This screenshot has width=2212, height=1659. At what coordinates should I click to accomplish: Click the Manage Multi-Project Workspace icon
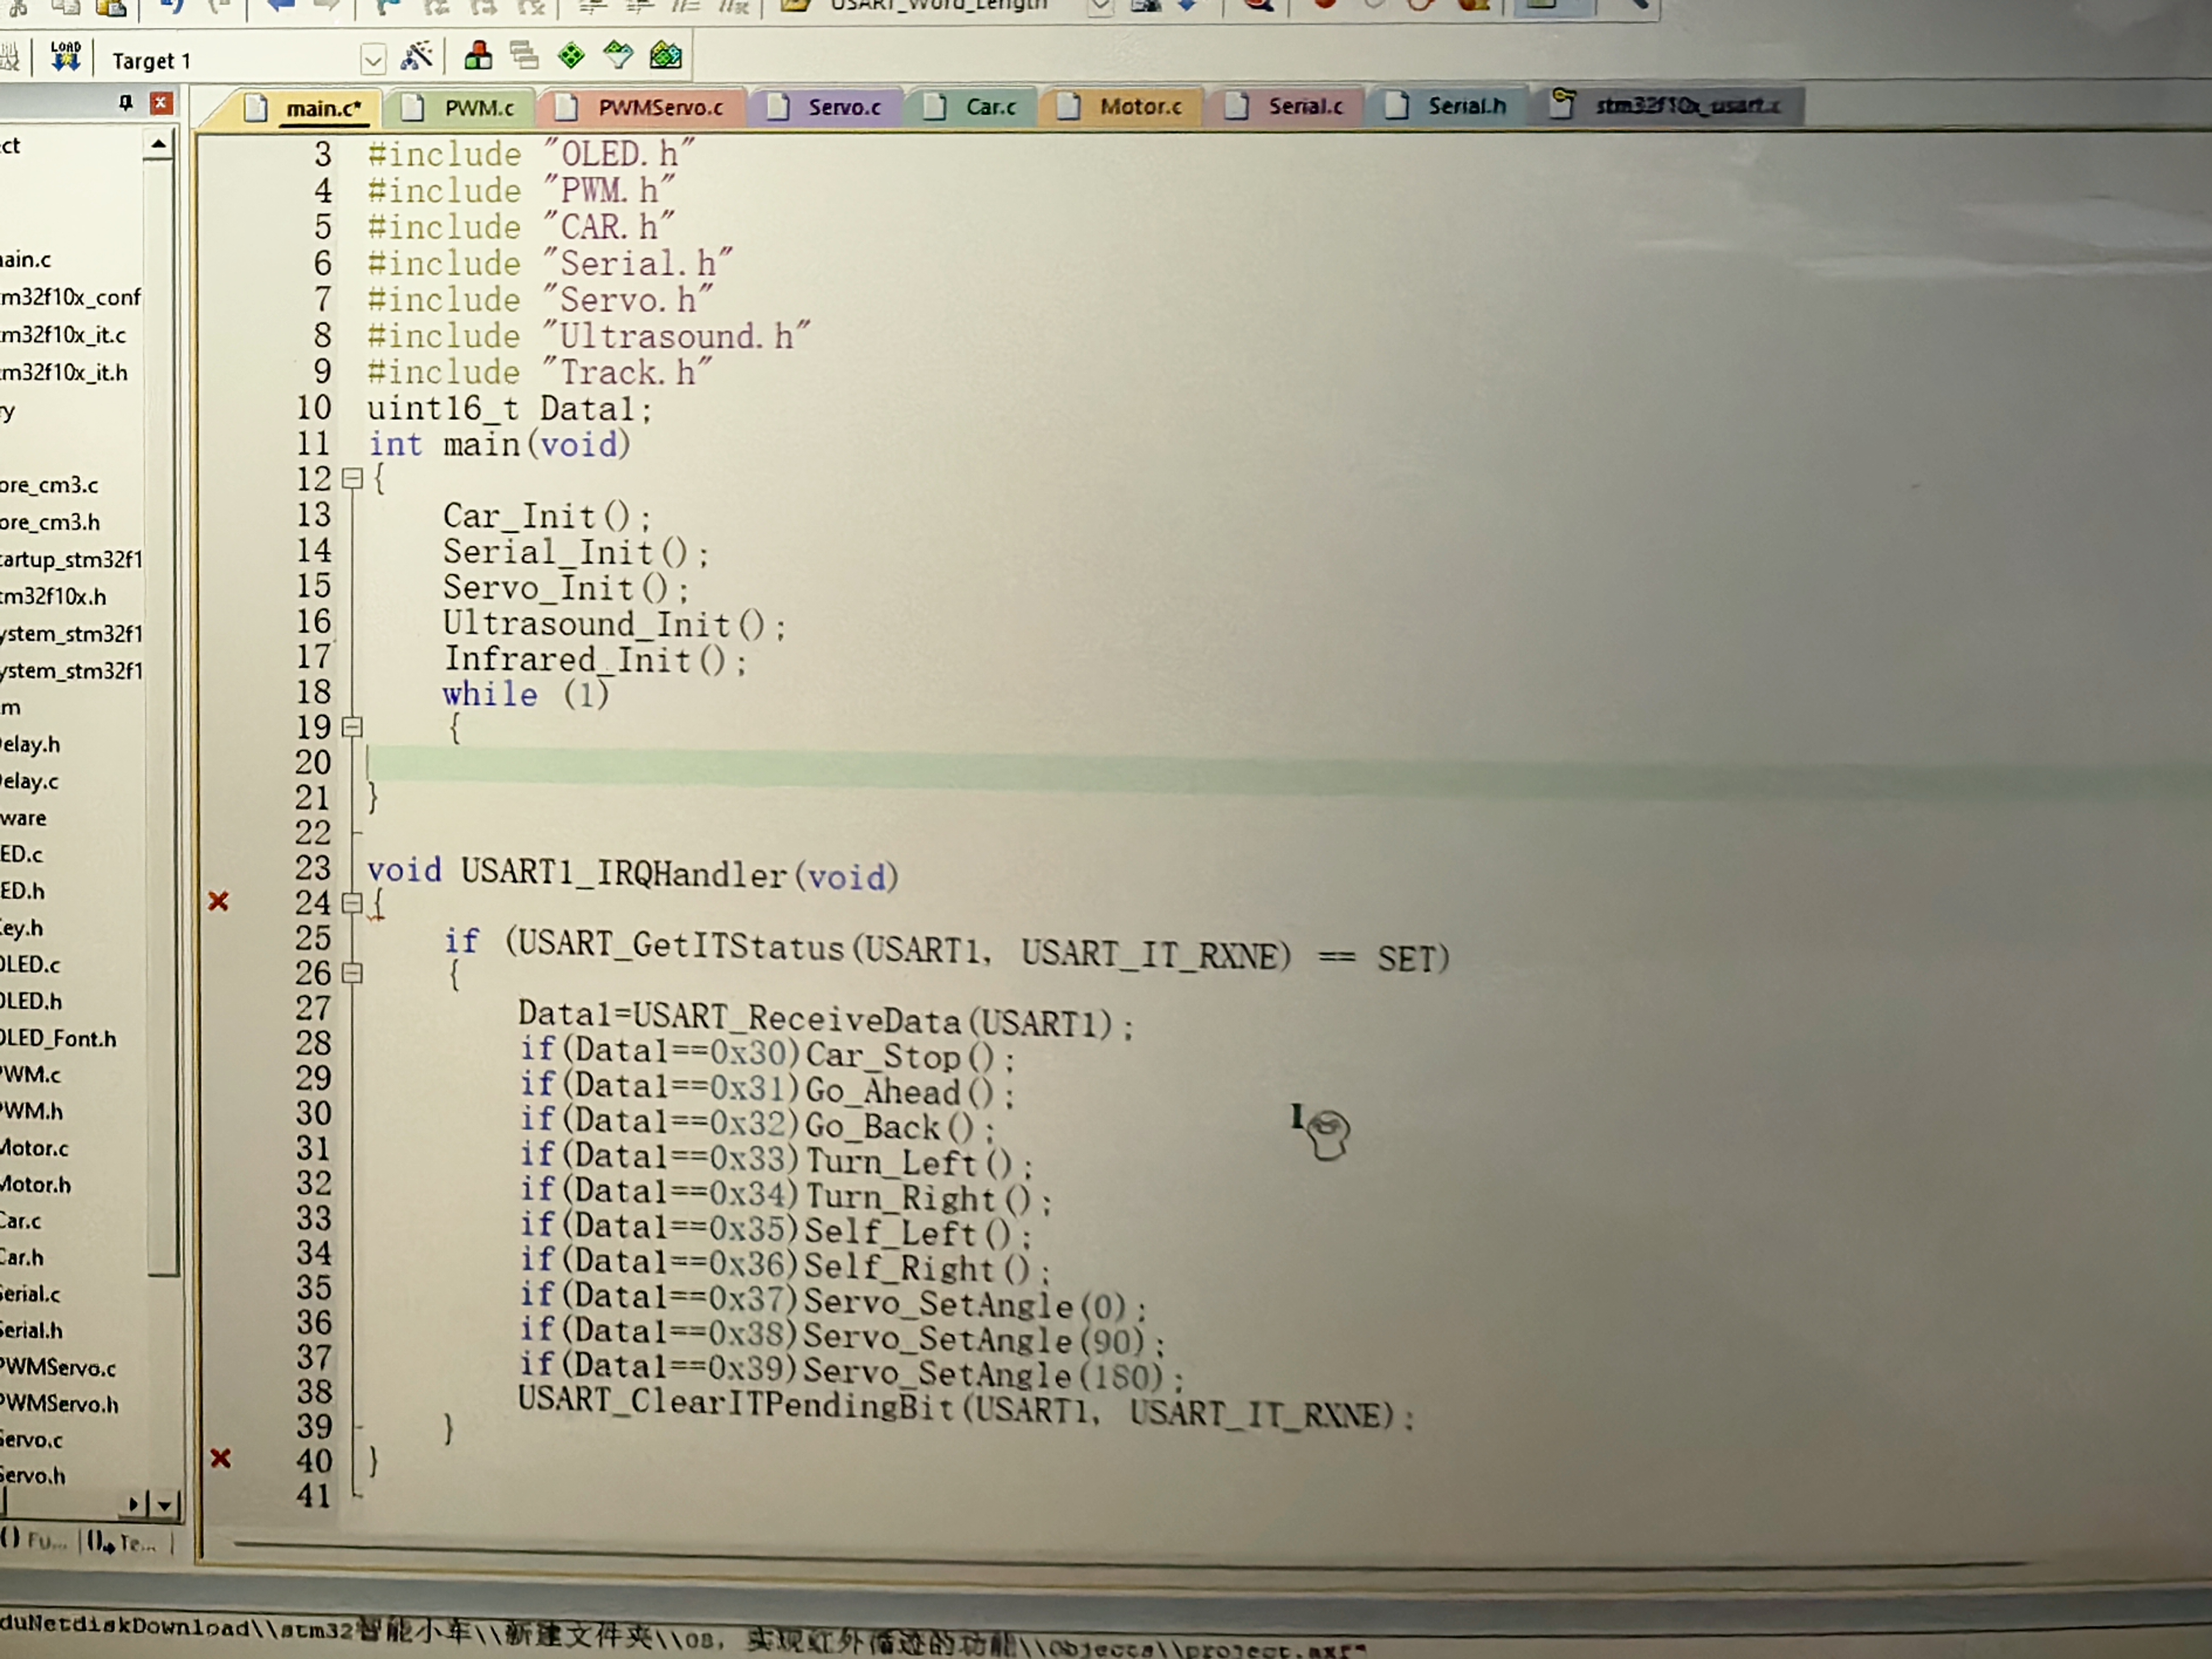523,55
